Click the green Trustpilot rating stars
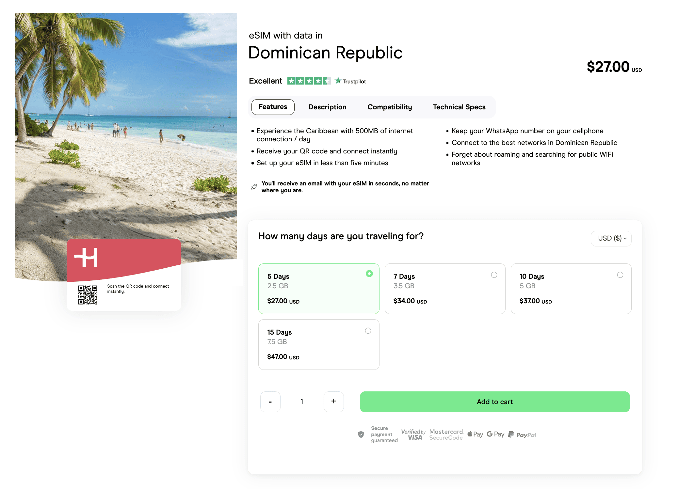The height and width of the screenshot is (489, 678). pos(309,81)
